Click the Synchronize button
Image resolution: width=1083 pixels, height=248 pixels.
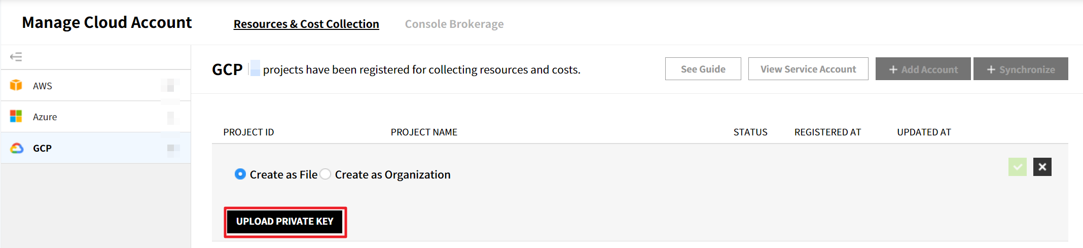click(1020, 69)
